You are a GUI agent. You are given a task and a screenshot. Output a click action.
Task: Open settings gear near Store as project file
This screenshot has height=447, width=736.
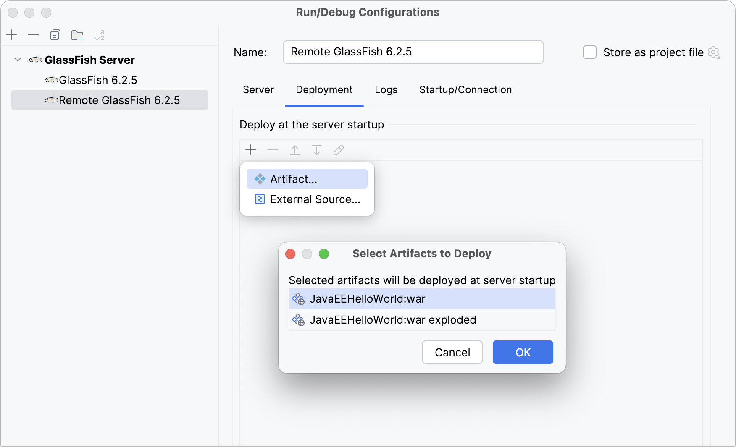(714, 52)
